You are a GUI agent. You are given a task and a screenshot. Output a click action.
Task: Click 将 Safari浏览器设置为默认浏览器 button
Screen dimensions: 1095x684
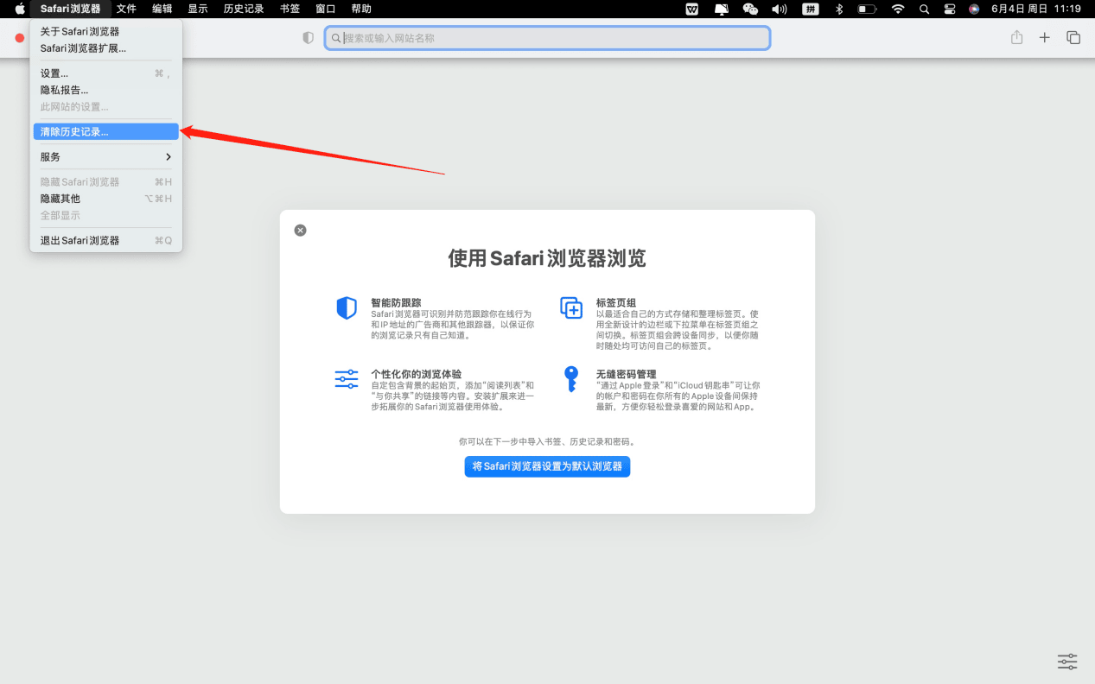click(x=547, y=466)
